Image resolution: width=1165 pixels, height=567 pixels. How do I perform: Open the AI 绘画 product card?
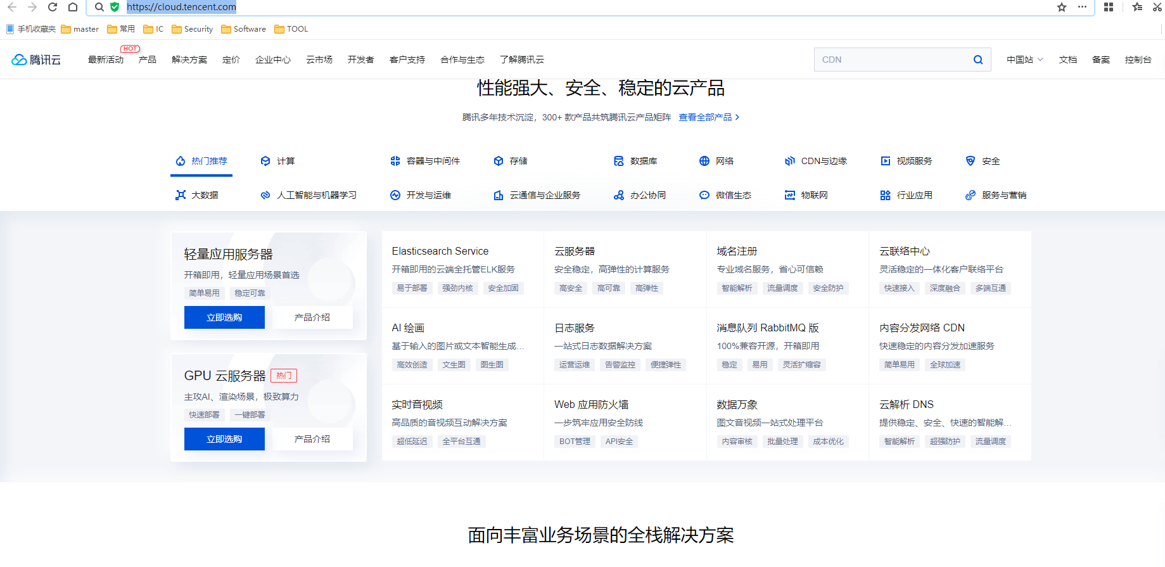click(x=463, y=346)
